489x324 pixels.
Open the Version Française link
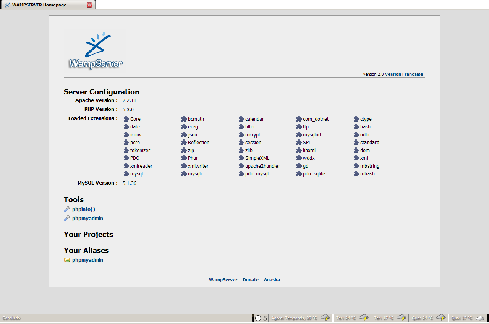pyautogui.click(x=404, y=74)
